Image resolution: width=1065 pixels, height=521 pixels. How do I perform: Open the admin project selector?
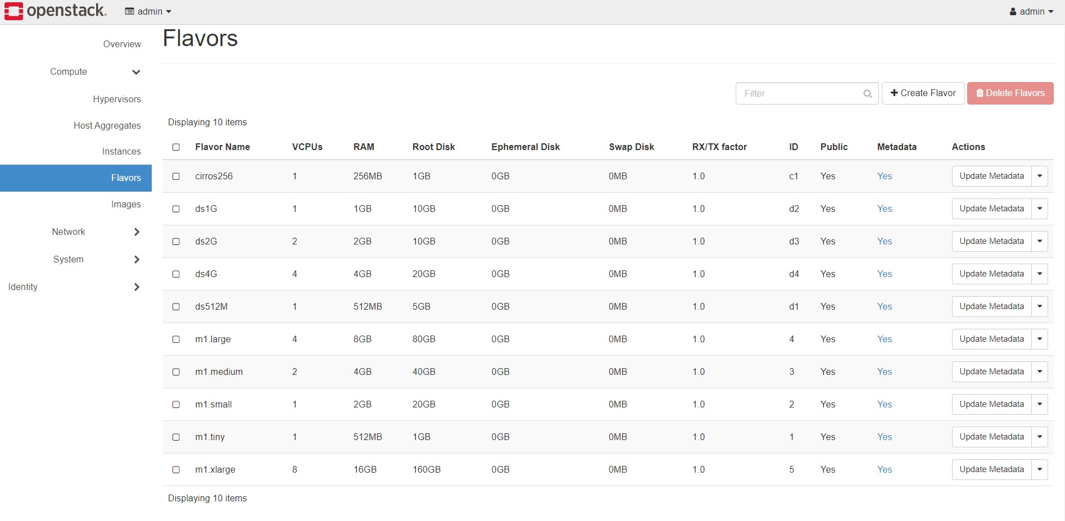(x=148, y=11)
